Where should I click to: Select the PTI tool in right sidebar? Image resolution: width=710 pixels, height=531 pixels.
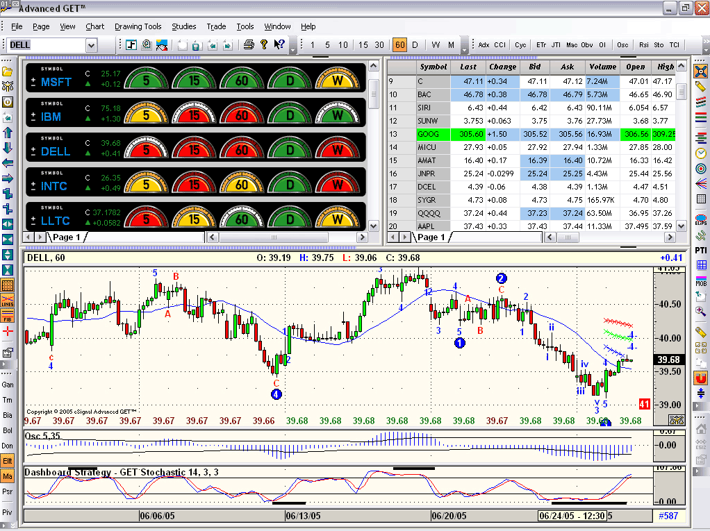(701, 250)
